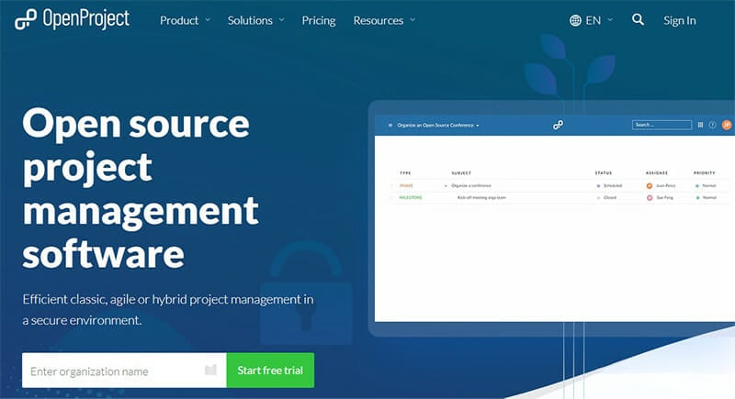Click the 'Sue Fong' assignee name
Screen dimensions: 735x399
point(664,198)
